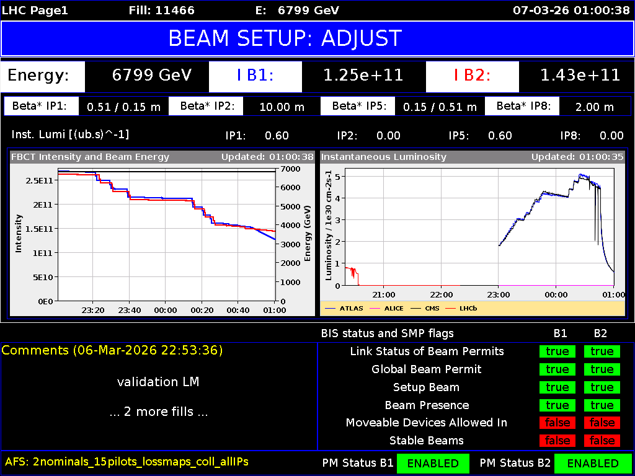This screenshot has width=635, height=476.
Task: Click the FBCT Intensity and Beam Energy panel header
Action: click(87, 157)
